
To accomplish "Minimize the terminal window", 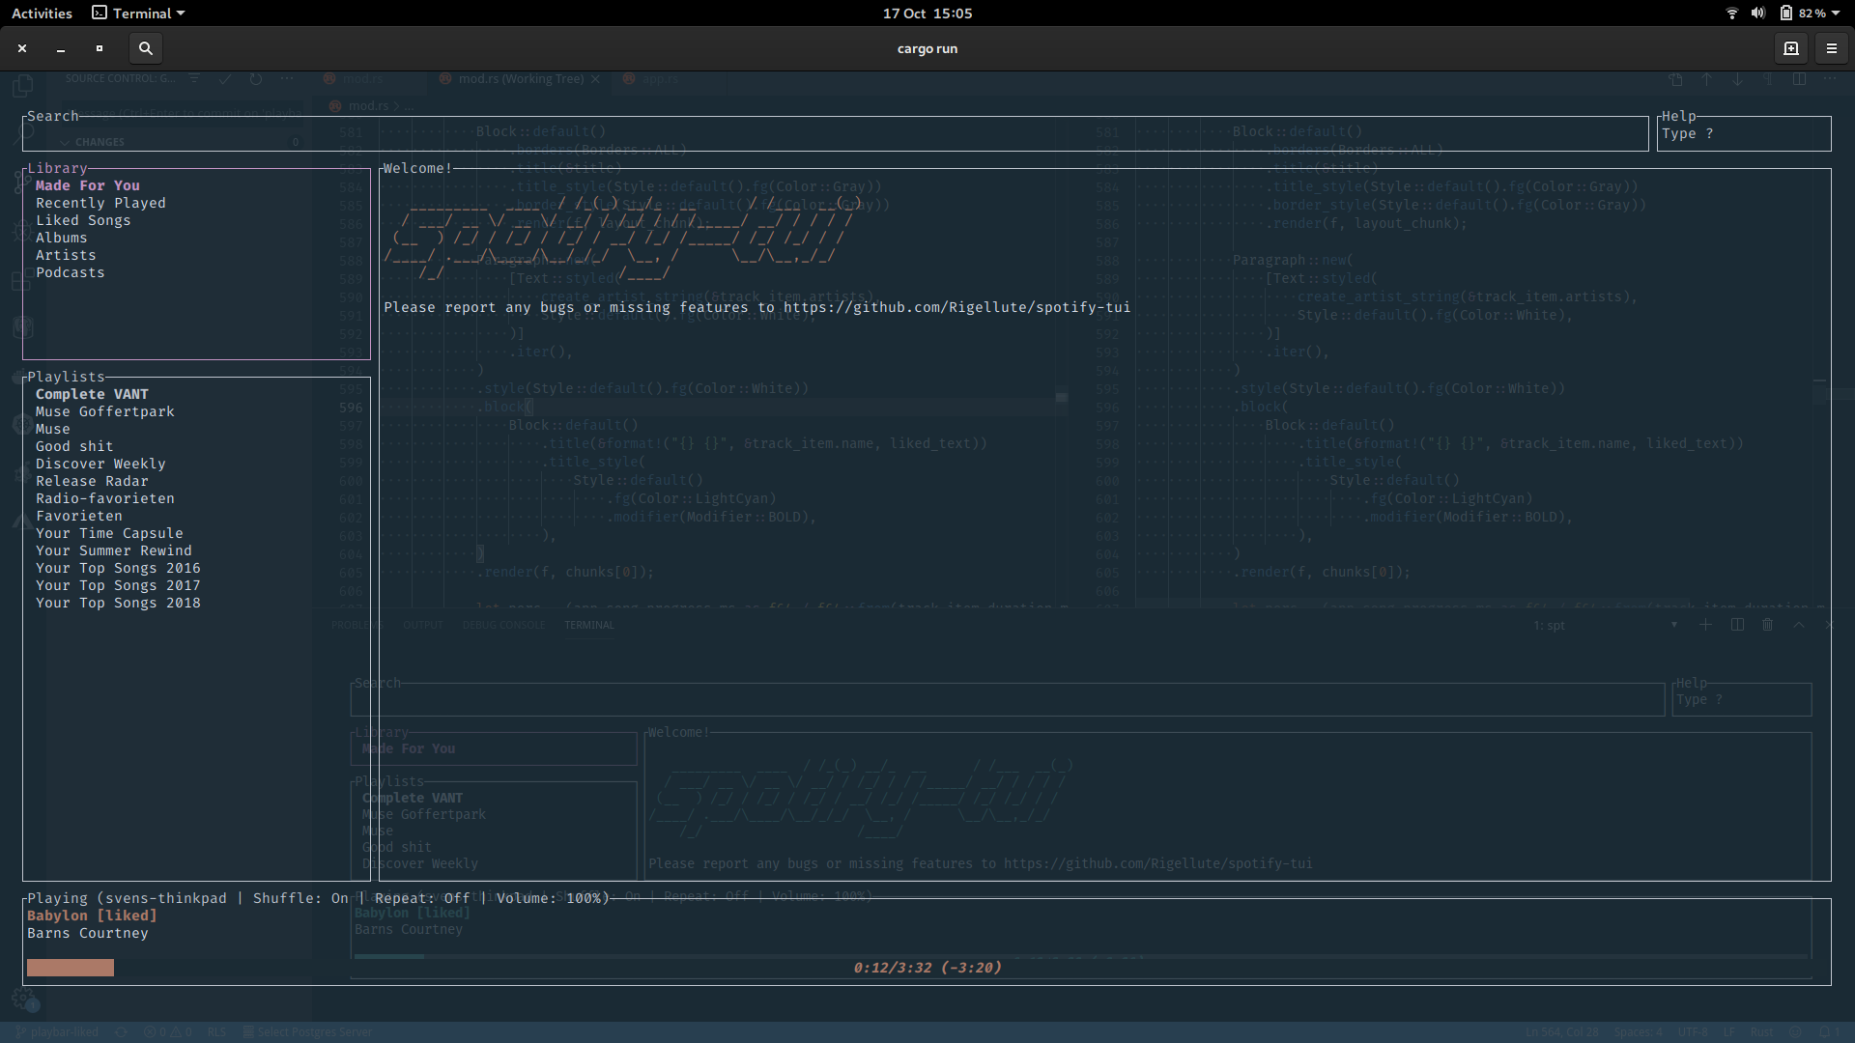I will click(x=61, y=48).
